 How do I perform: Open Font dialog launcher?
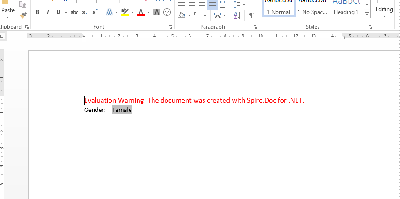(x=170, y=27)
